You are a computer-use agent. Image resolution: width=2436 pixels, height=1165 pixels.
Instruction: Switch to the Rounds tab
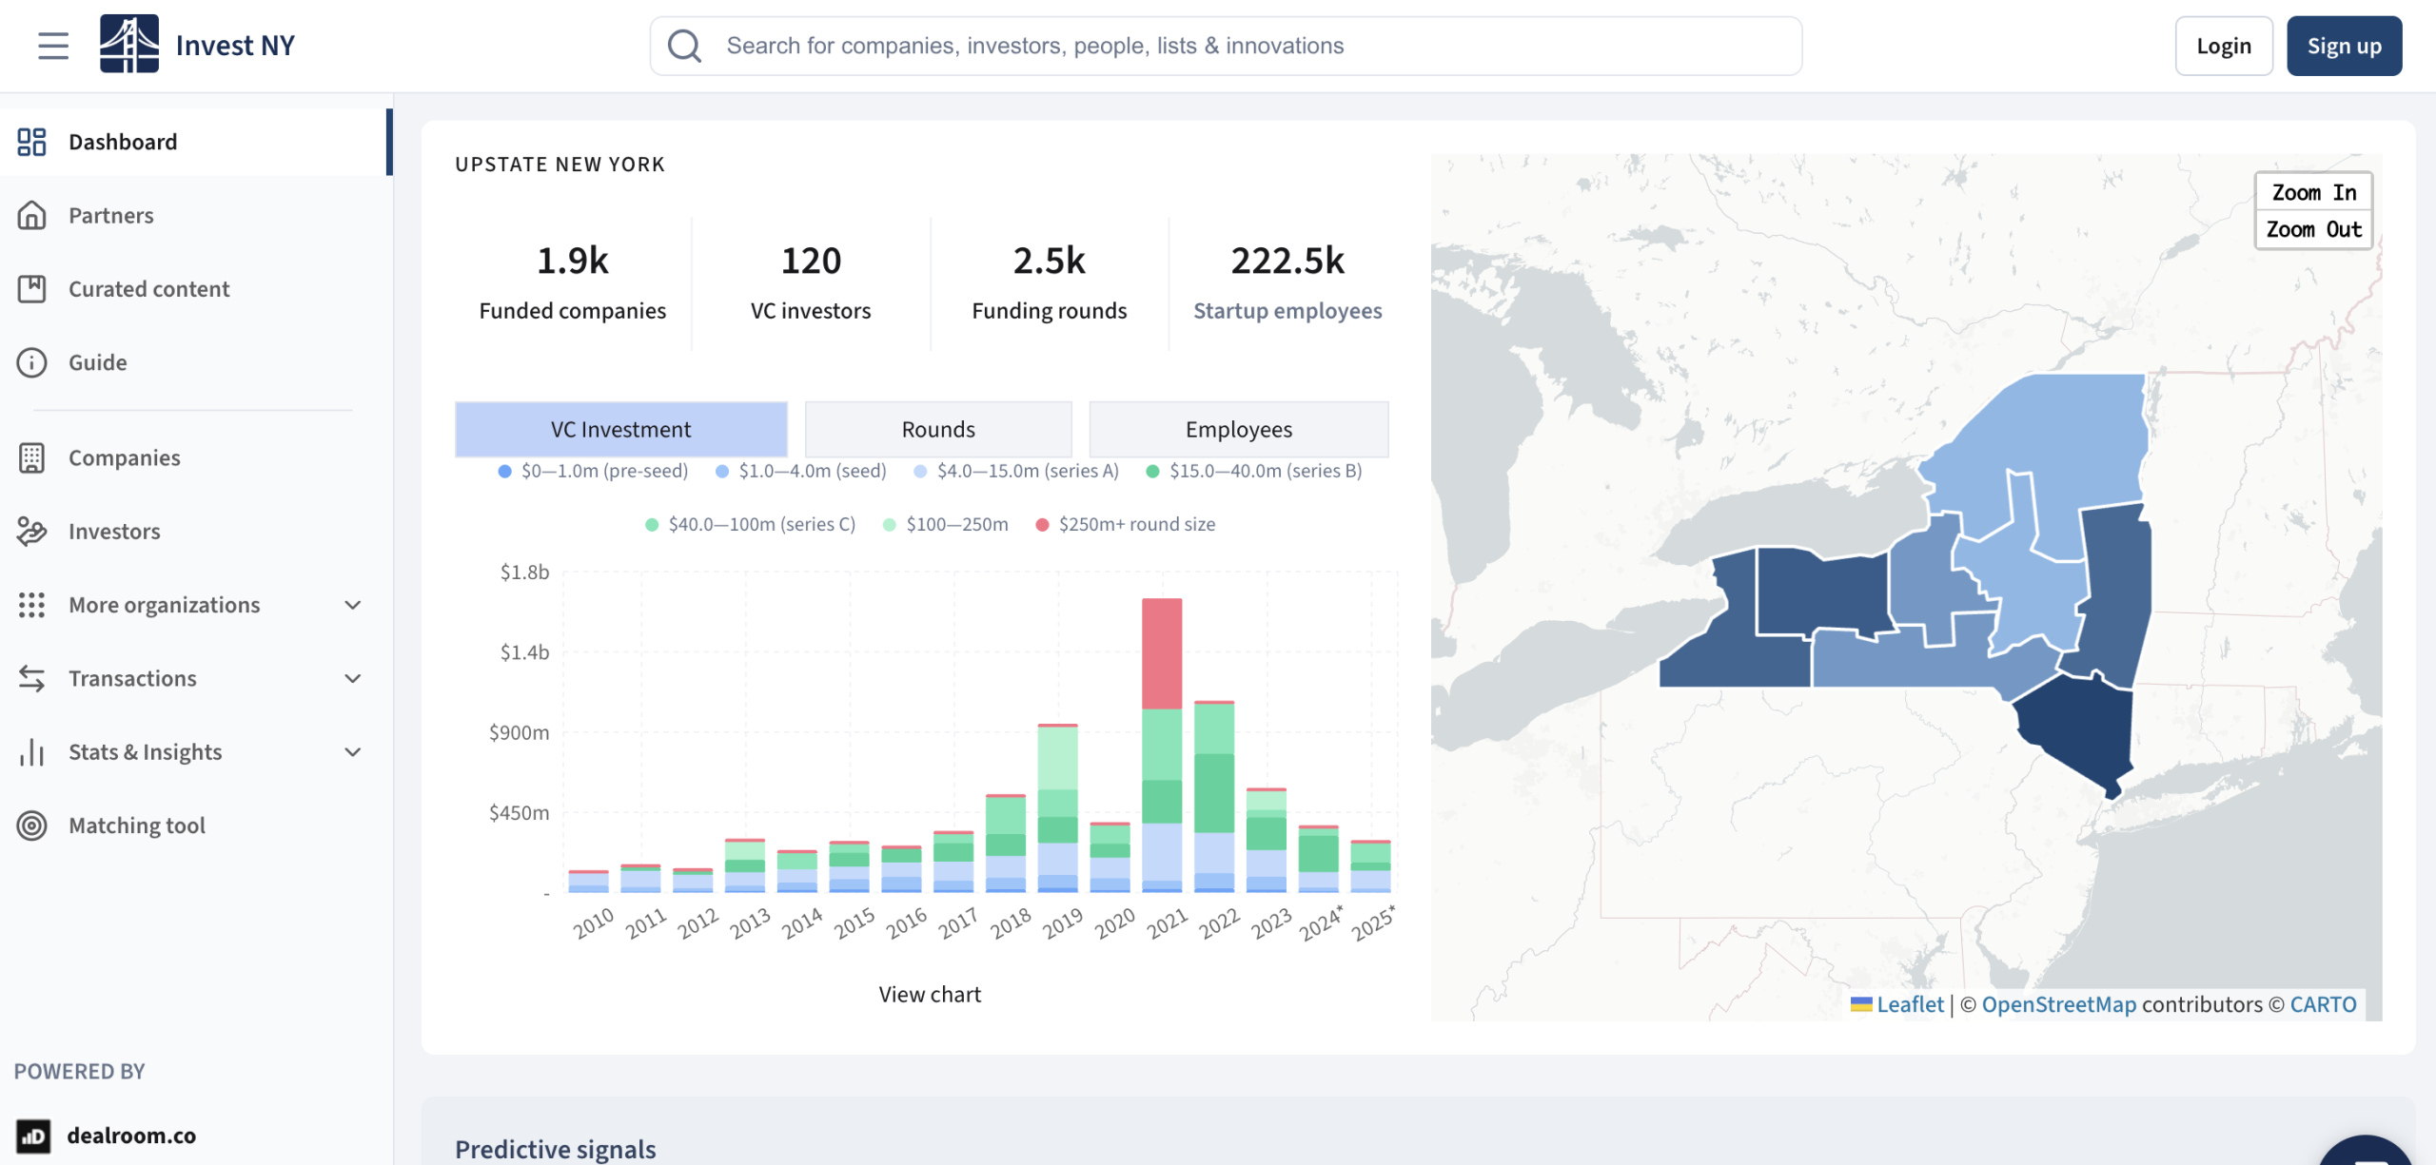(938, 429)
